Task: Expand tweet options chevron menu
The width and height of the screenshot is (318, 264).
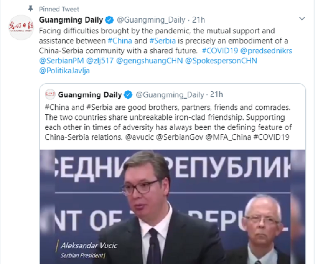Action: pos(302,19)
